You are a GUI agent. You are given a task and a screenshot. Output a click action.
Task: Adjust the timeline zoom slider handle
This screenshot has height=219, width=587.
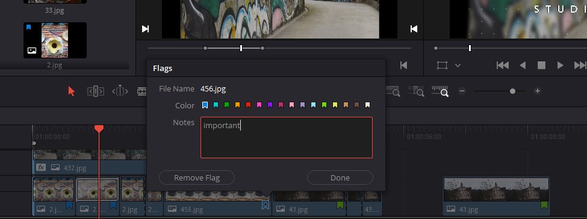(x=512, y=91)
